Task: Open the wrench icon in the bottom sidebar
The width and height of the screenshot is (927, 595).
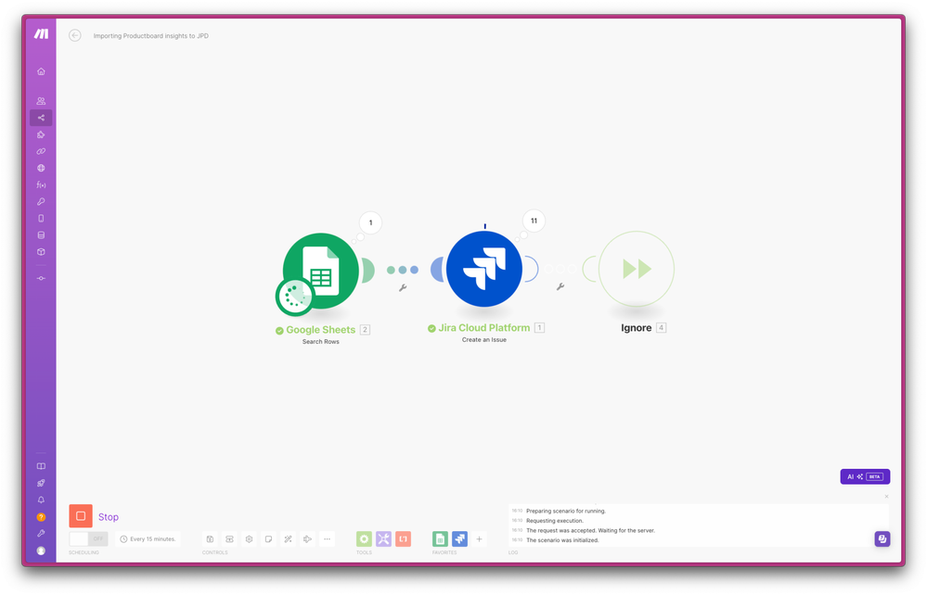Action: [41, 534]
